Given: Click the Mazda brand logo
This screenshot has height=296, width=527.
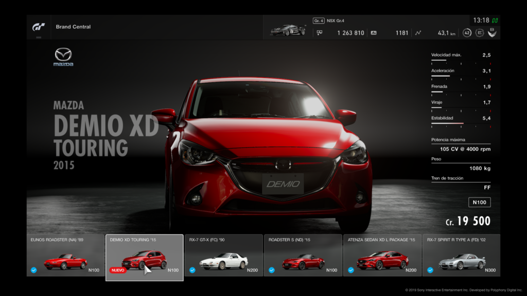Looking at the screenshot, I should tap(63, 57).
